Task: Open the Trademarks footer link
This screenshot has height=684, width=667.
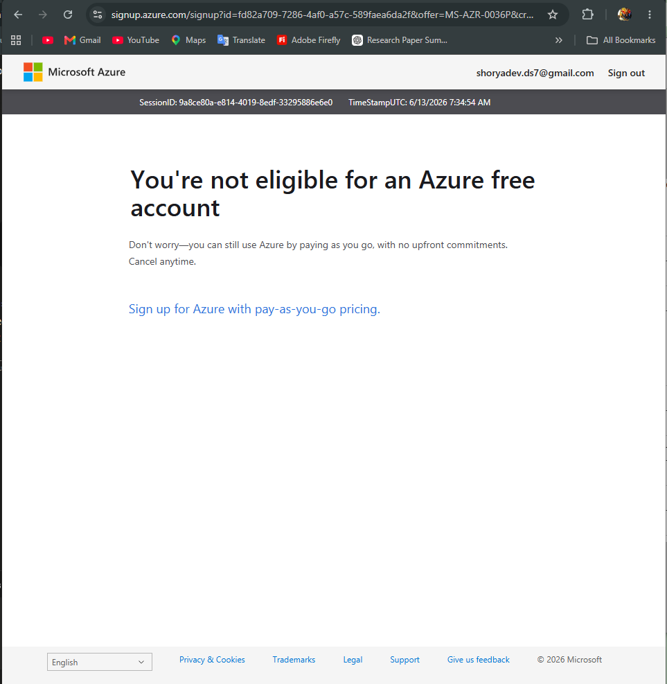Action: click(294, 660)
